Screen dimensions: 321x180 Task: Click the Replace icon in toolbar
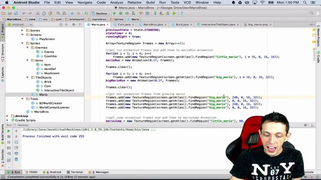tap(64, 13)
